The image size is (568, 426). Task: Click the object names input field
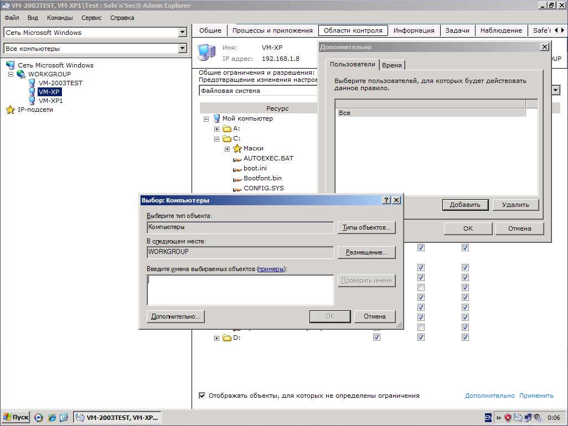click(x=240, y=290)
